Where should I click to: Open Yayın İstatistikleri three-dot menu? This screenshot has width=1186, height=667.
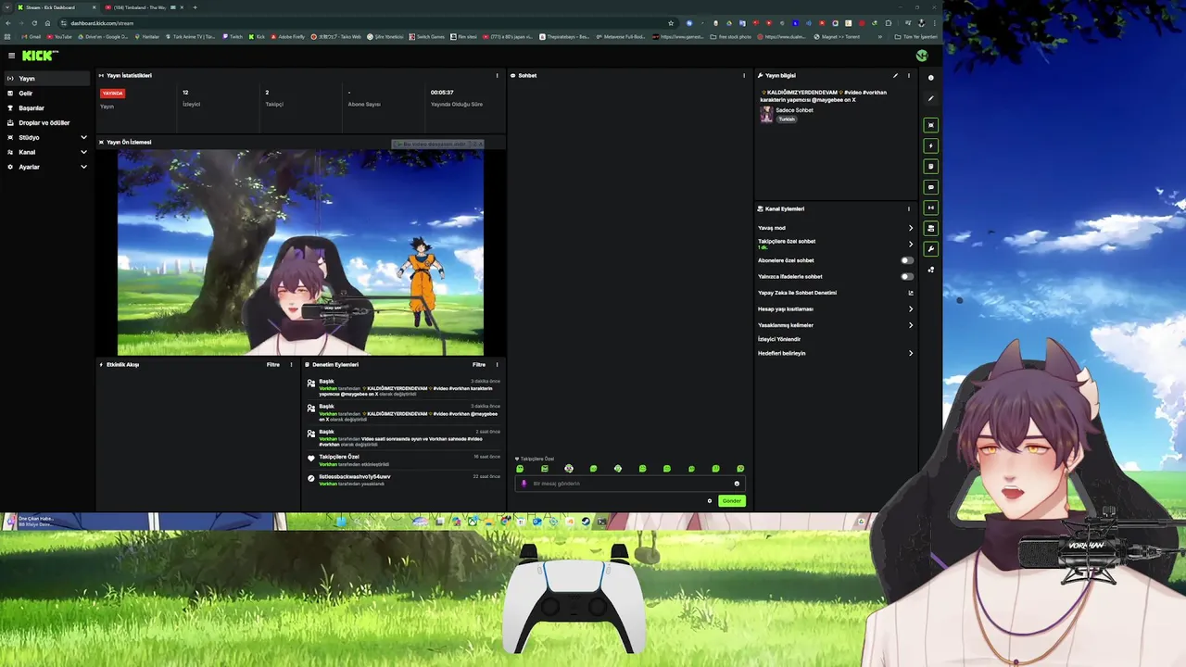pyautogui.click(x=498, y=76)
